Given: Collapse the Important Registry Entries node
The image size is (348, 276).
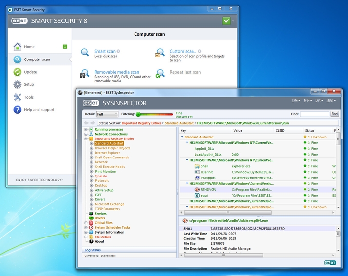Looking at the screenshot, I should pyautogui.click(x=86, y=138).
